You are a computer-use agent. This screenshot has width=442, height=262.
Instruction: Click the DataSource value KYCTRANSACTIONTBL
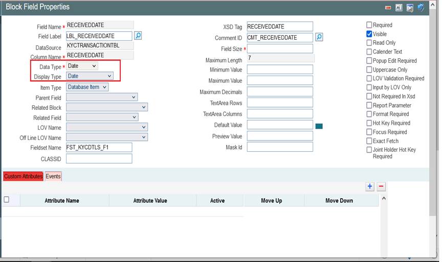93,45
